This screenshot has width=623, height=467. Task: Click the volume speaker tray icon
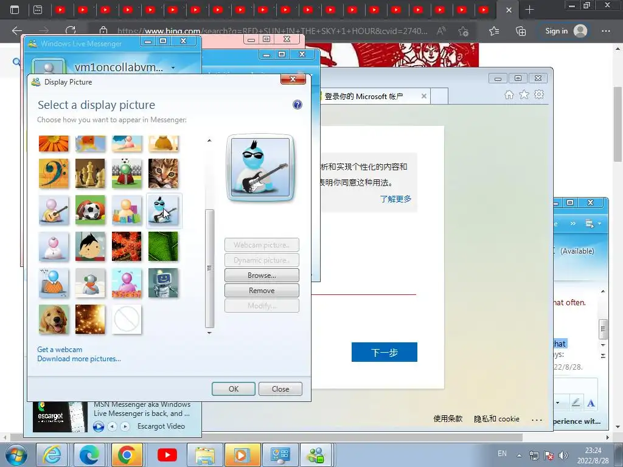point(563,455)
